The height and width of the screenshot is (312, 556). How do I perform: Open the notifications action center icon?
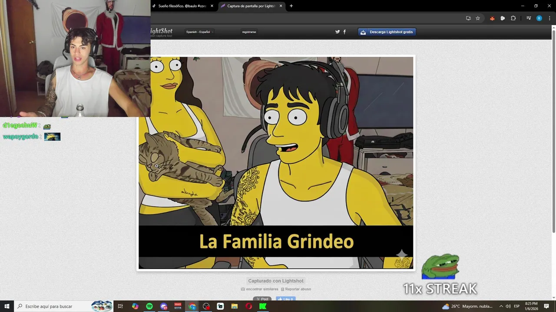(x=547, y=306)
